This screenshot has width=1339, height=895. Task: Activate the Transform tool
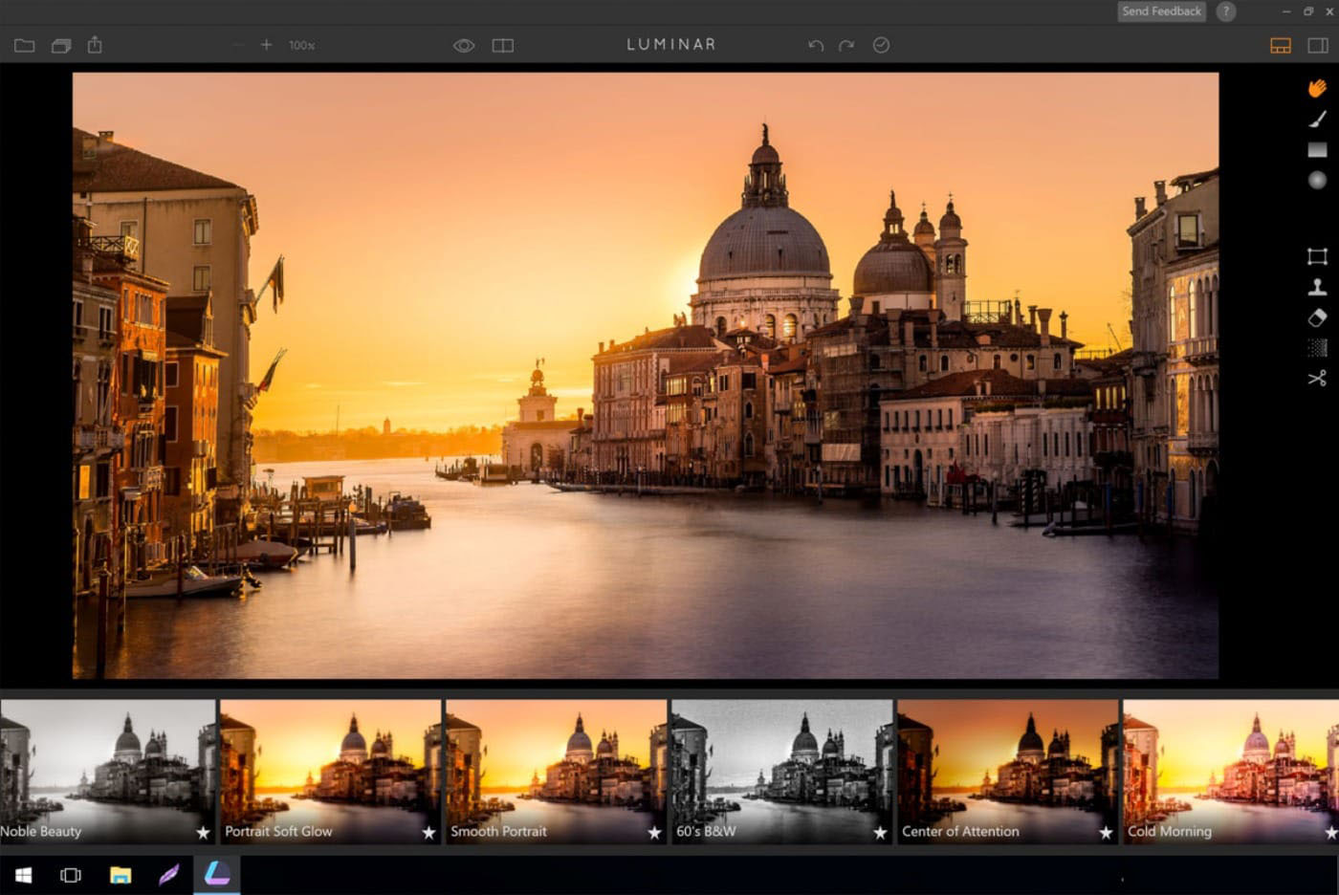click(1317, 256)
